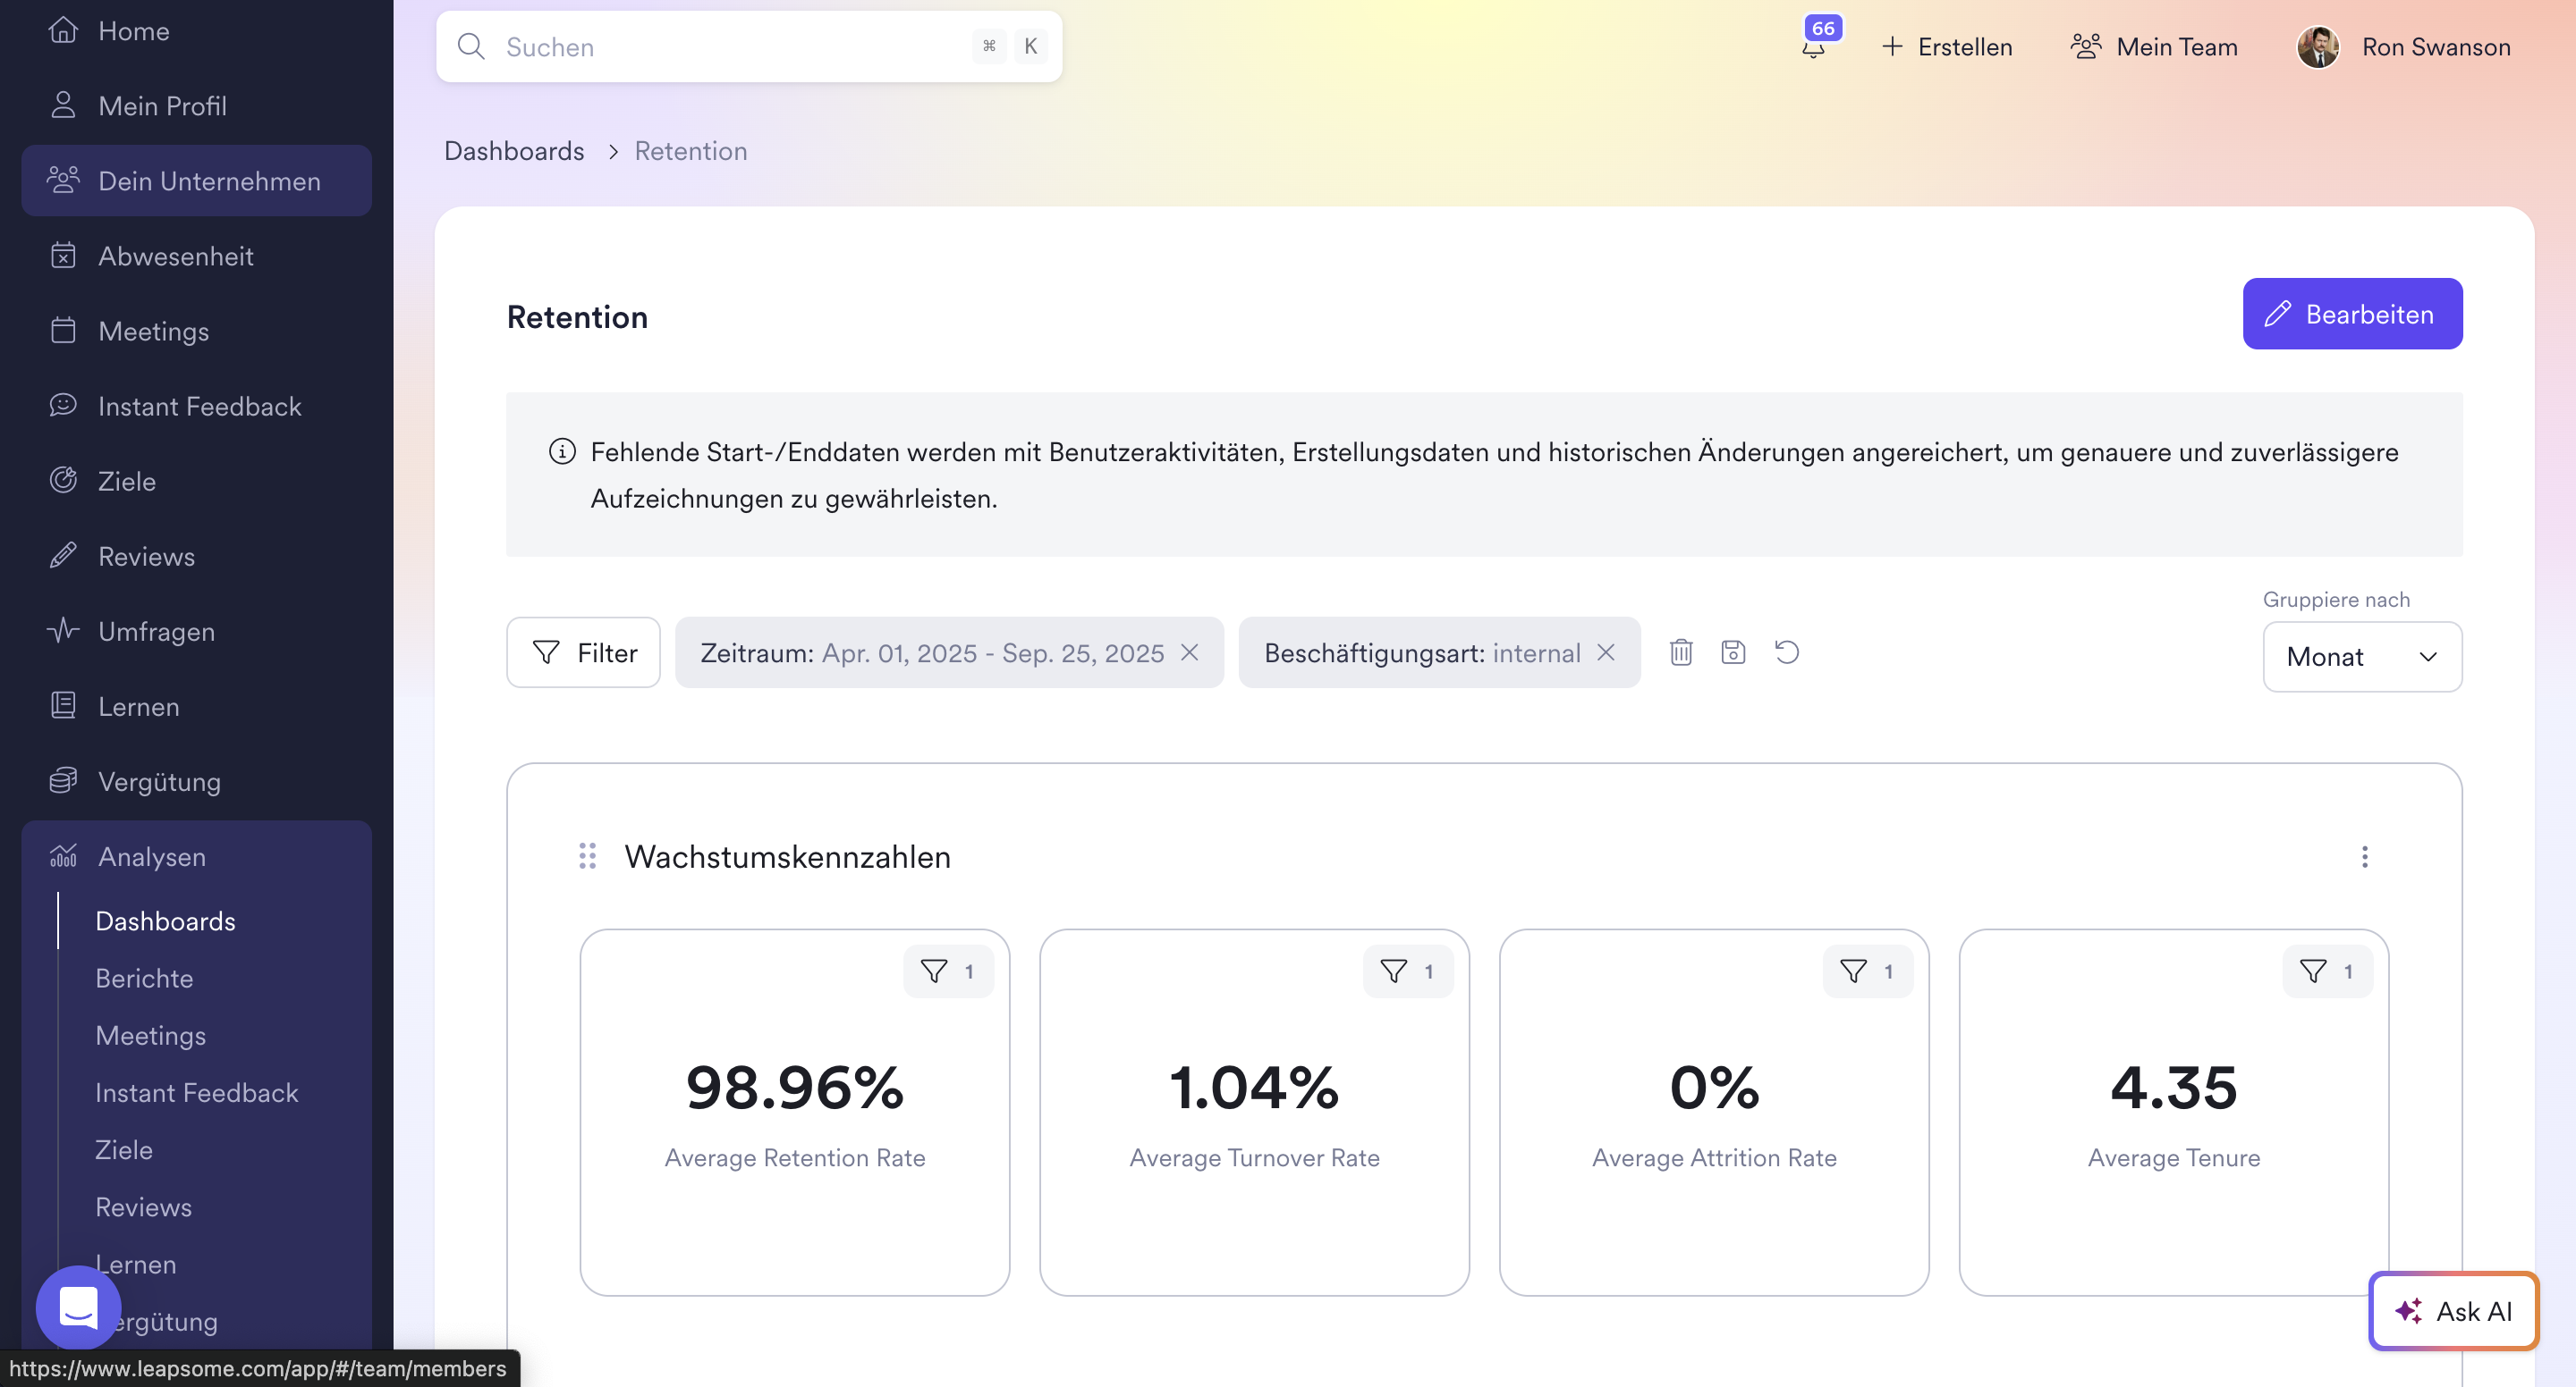The height and width of the screenshot is (1387, 2576).
Task: Save the current filter set
Action: [x=1733, y=652]
